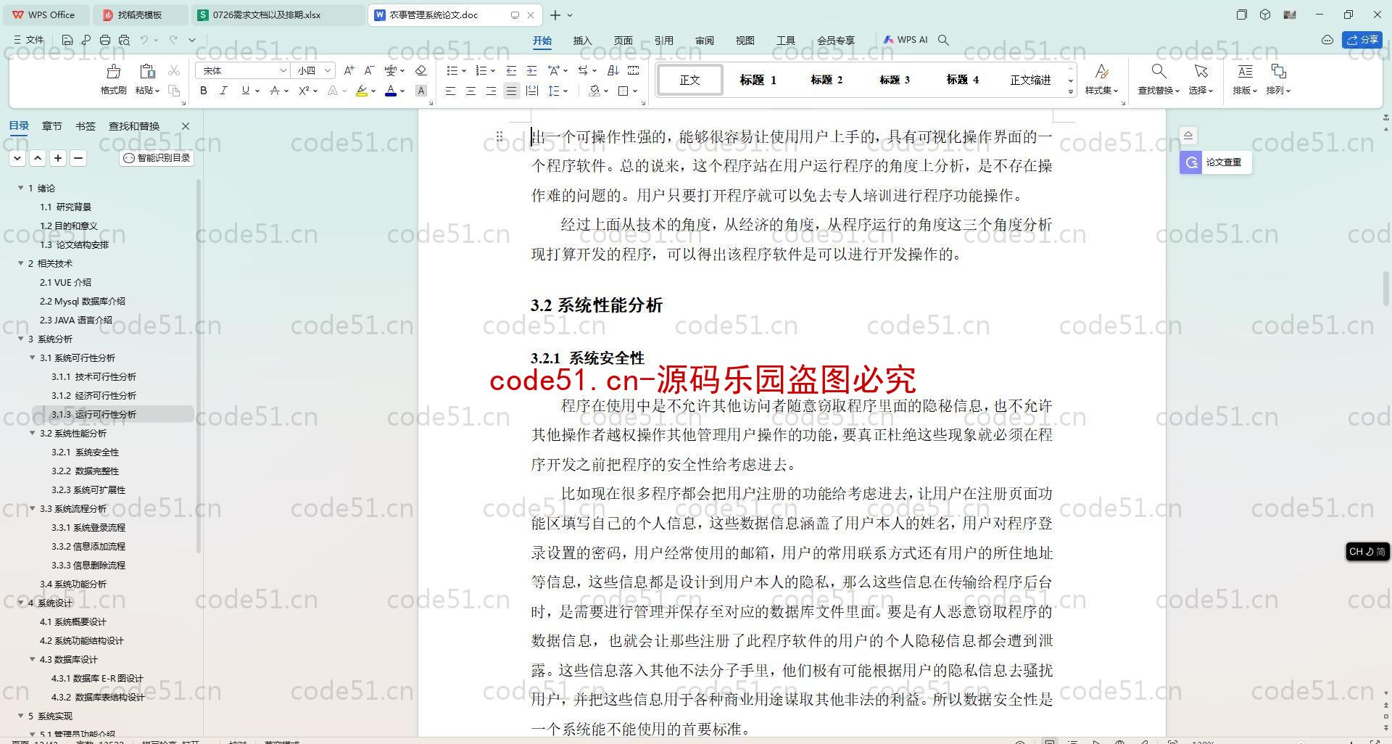The image size is (1392, 744).
Task: Click the 论文查重 side panel button
Action: 1215,162
